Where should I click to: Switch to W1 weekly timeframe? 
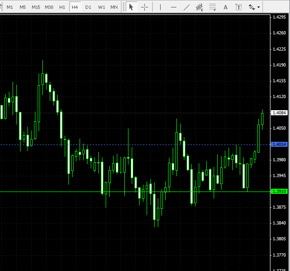[x=101, y=7]
